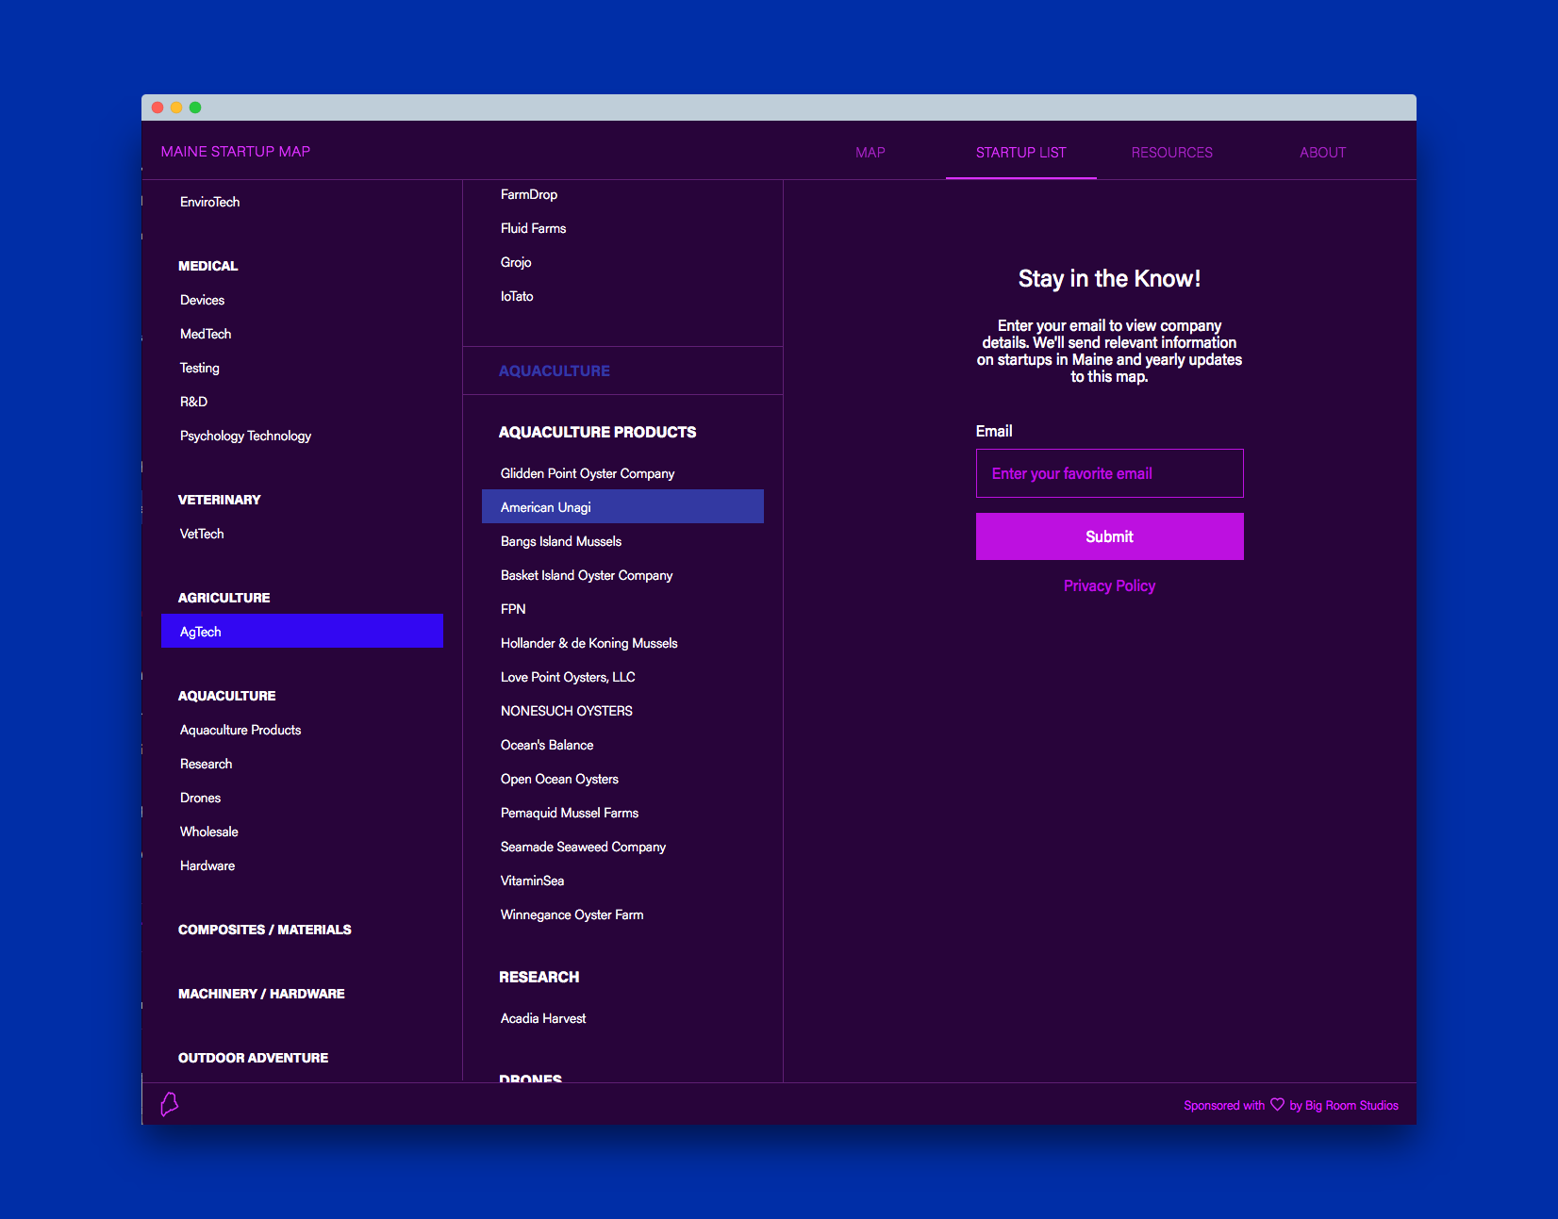Viewport: 1558px width, 1219px height.
Task: Maximize window with green button
Action: pyautogui.click(x=195, y=107)
